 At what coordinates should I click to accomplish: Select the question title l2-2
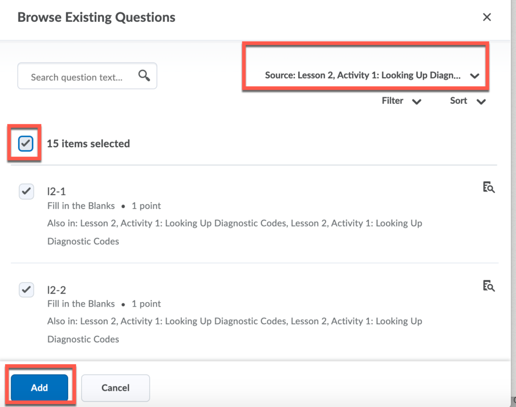(56, 289)
